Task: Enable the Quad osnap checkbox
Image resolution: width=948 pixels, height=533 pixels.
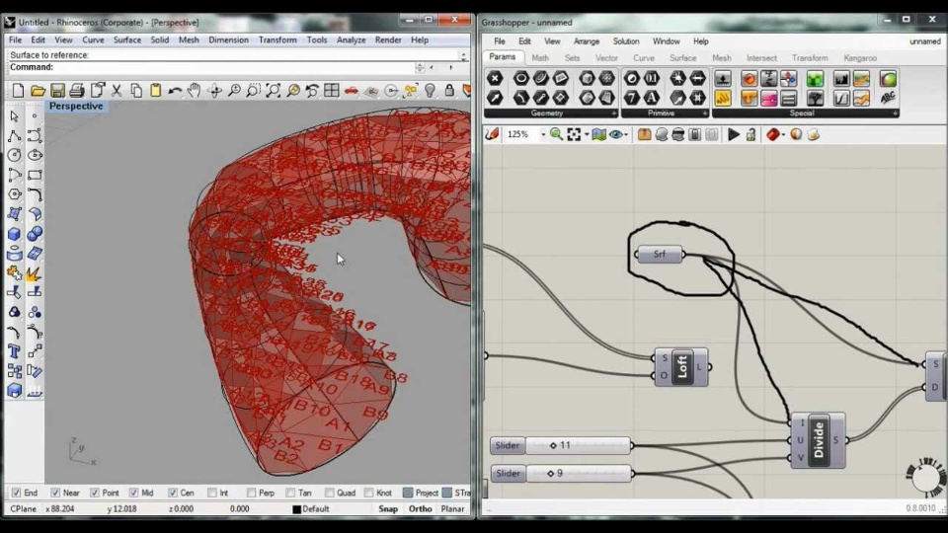Action: point(330,494)
